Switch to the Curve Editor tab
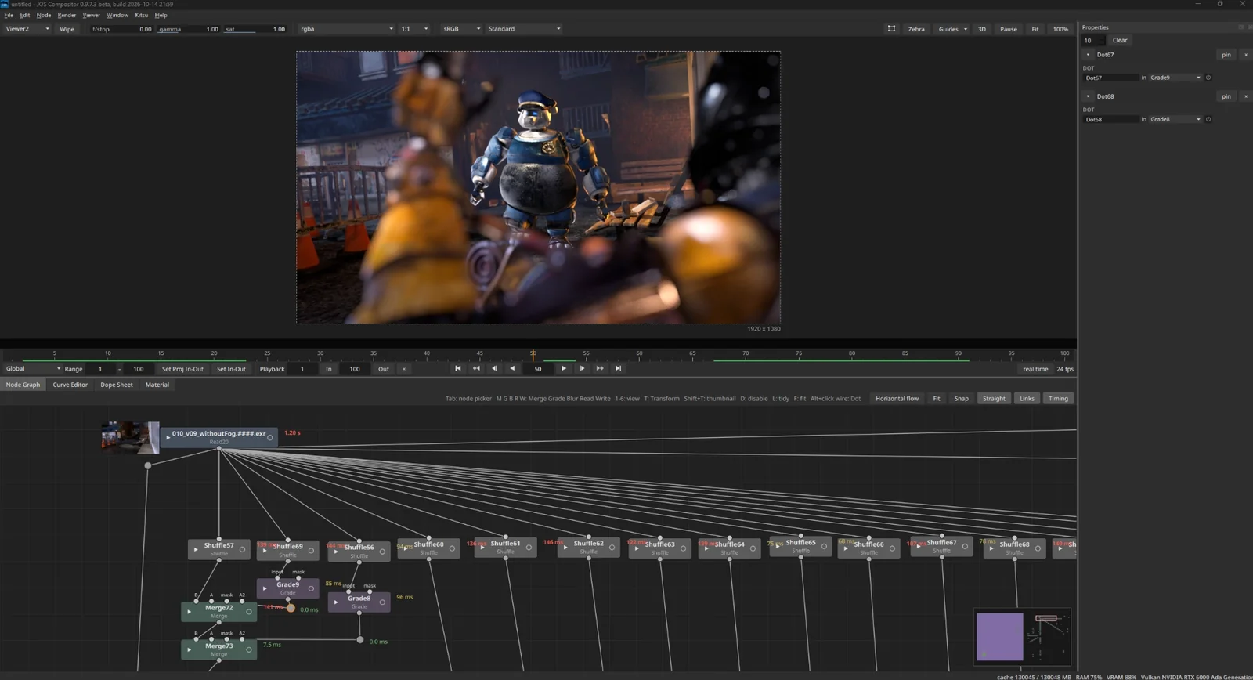This screenshot has height=680, width=1253. [x=70, y=385]
